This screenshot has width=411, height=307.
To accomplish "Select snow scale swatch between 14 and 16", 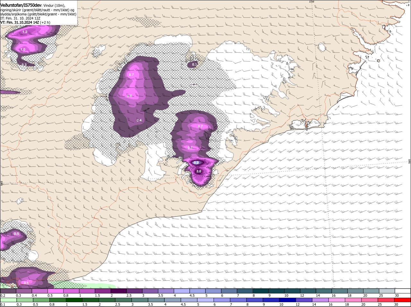I will pos(324,291).
